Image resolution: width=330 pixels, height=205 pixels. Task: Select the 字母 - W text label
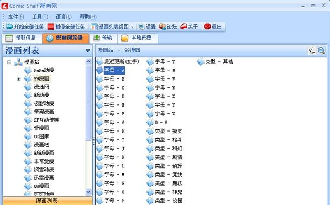click(165, 87)
